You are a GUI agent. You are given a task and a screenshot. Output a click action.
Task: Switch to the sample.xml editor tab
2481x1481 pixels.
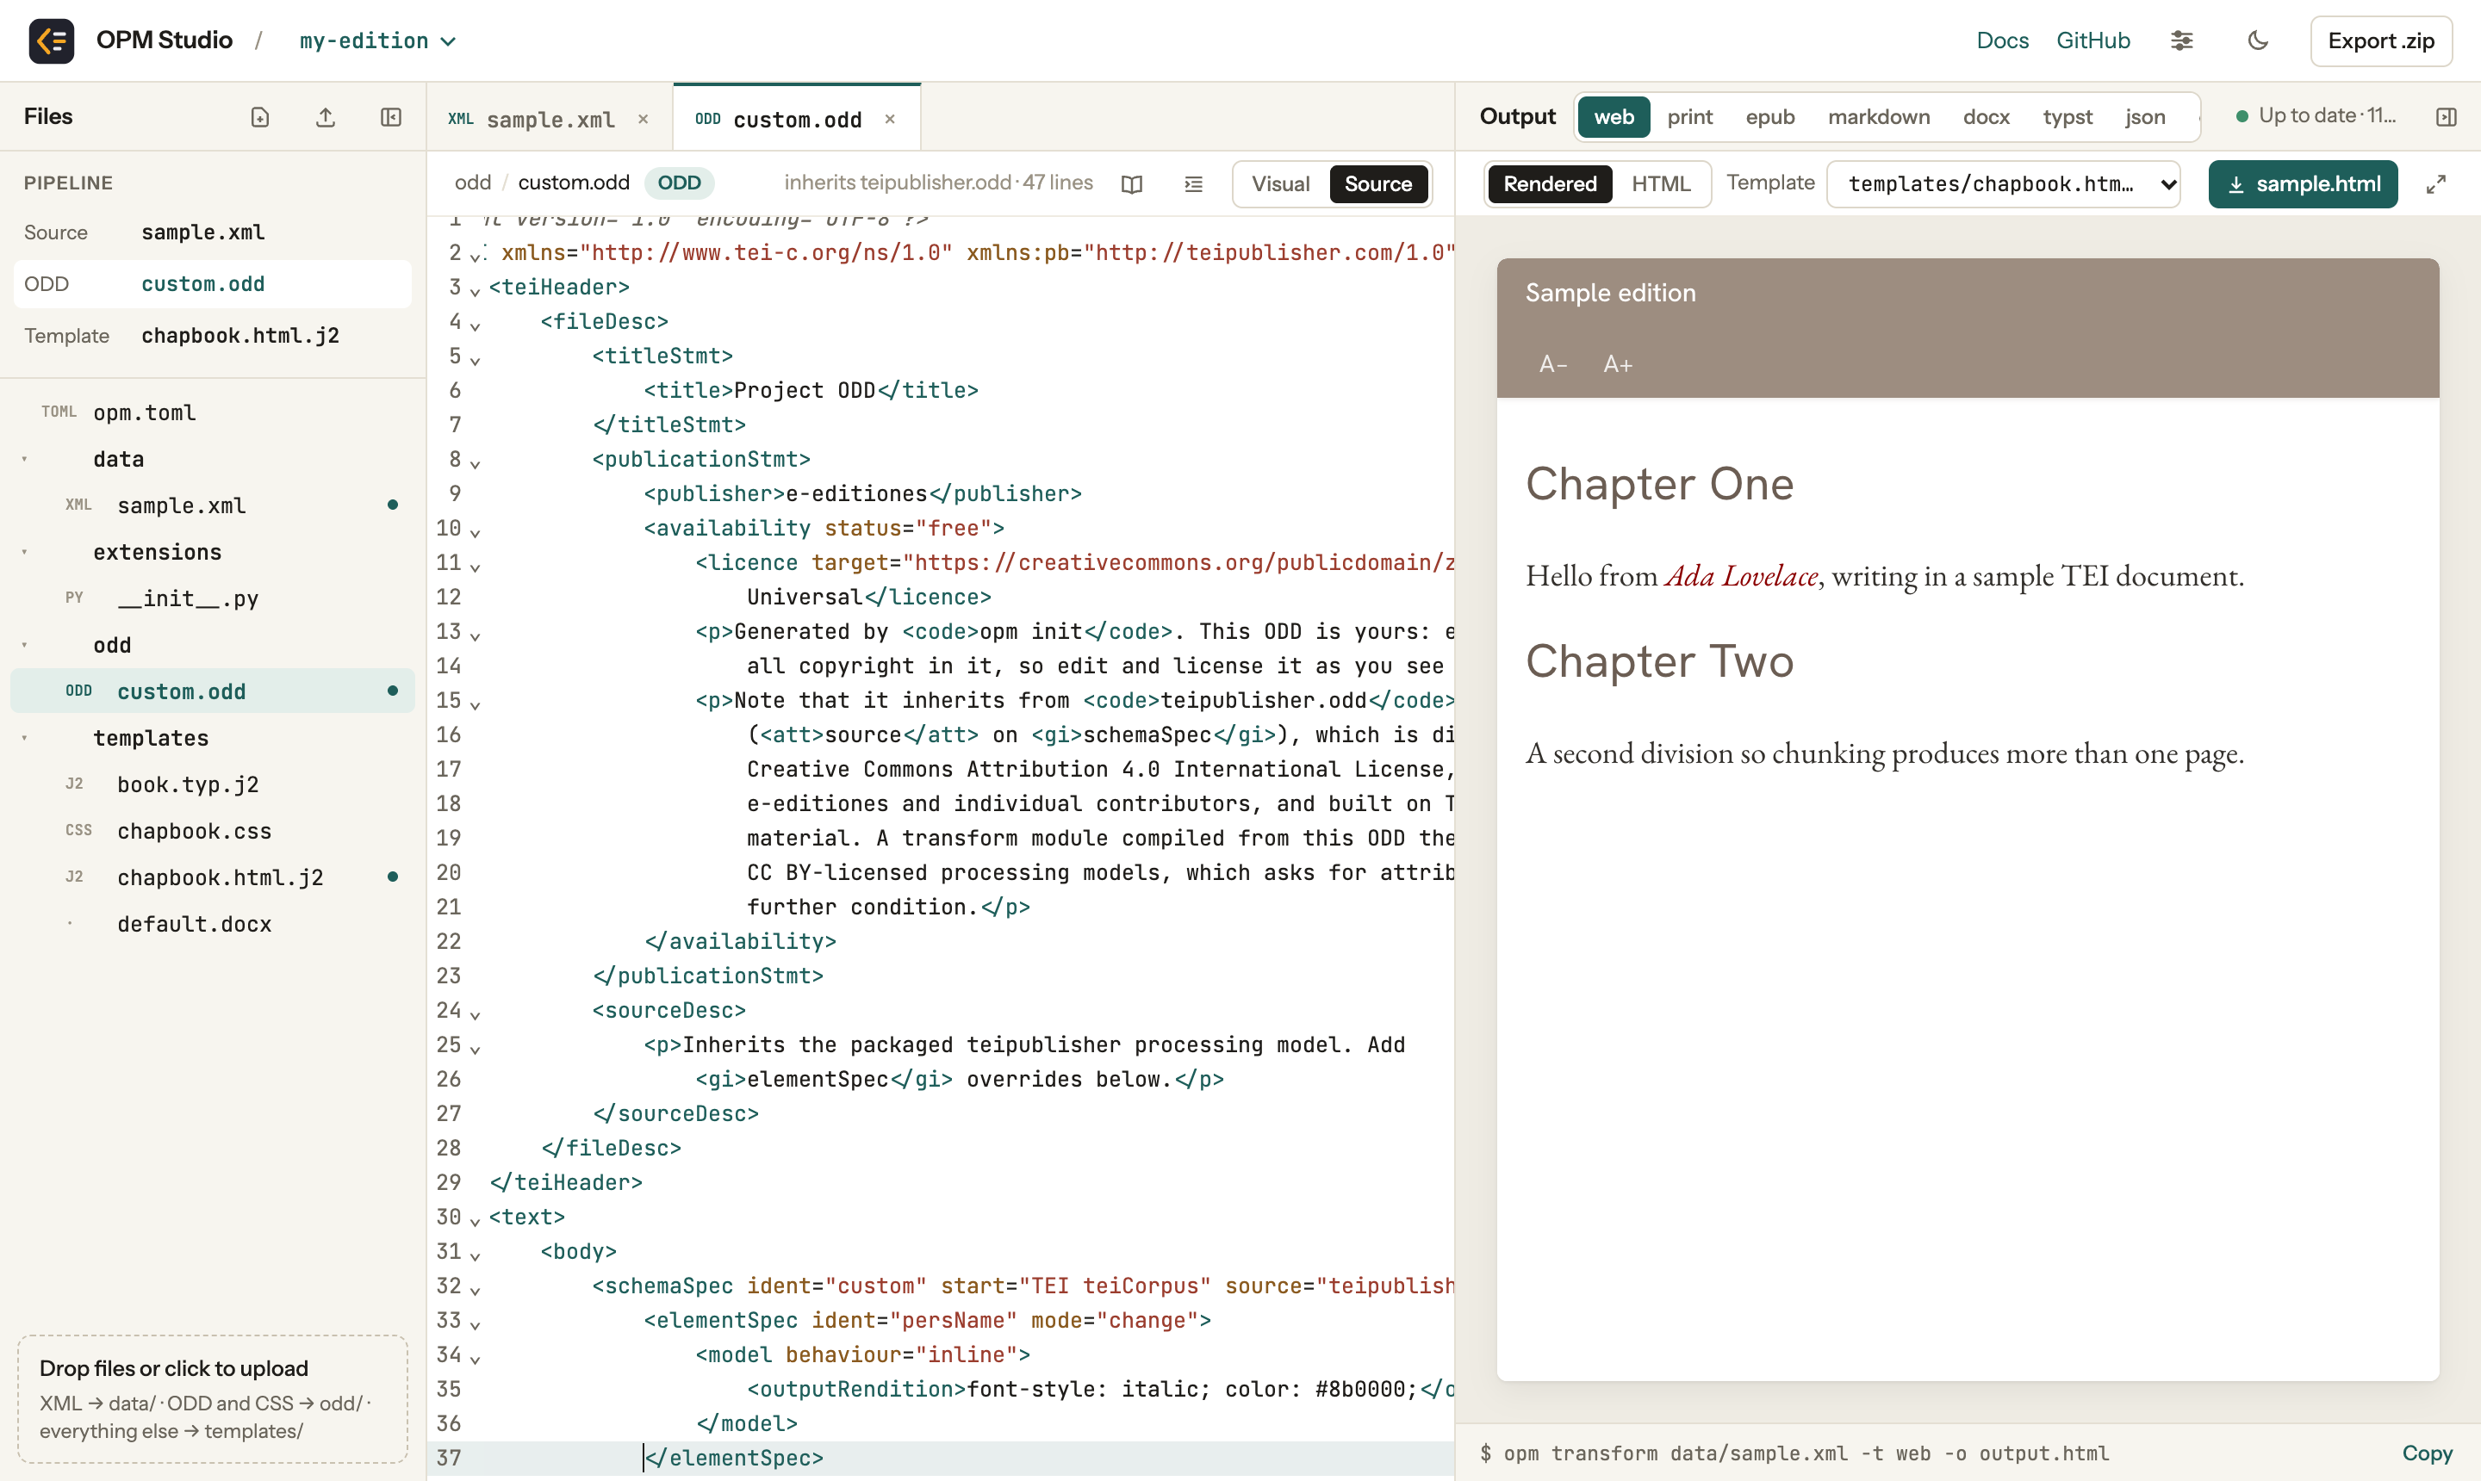pos(549,119)
